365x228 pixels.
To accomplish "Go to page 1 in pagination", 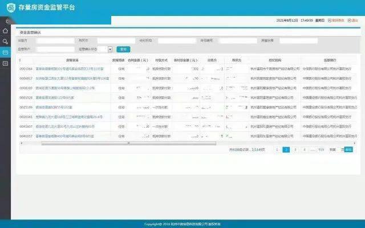I will coord(277,149).
